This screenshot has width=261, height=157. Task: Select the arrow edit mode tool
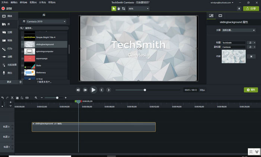coord(114,9)
